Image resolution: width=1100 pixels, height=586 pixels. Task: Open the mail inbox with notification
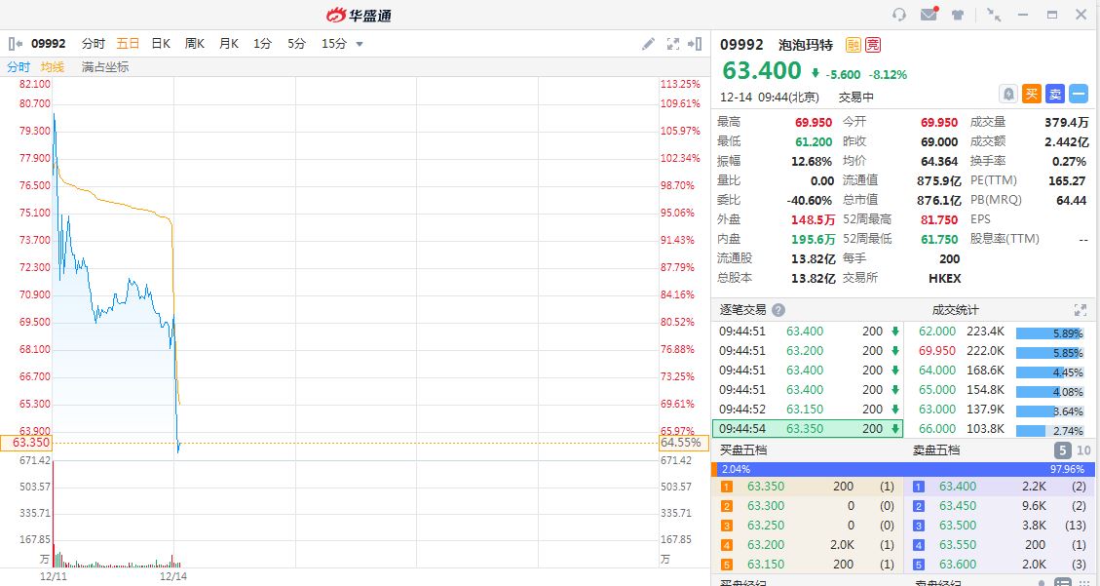pyautogui.click(x=929, y=15)
